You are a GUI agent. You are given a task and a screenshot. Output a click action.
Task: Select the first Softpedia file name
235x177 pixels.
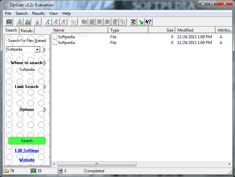66,37
